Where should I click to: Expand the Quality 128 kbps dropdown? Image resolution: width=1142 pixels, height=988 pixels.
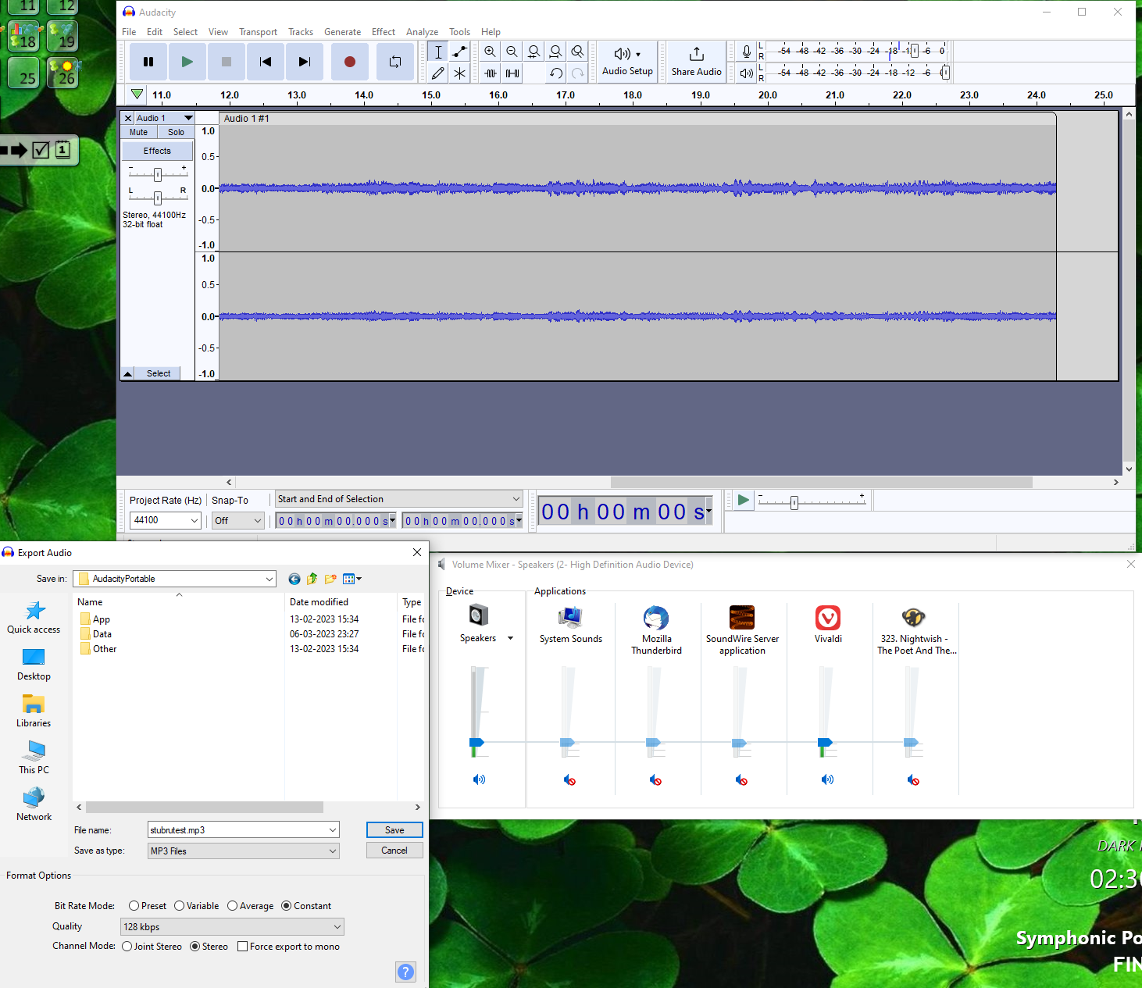(x=337, y=927)
